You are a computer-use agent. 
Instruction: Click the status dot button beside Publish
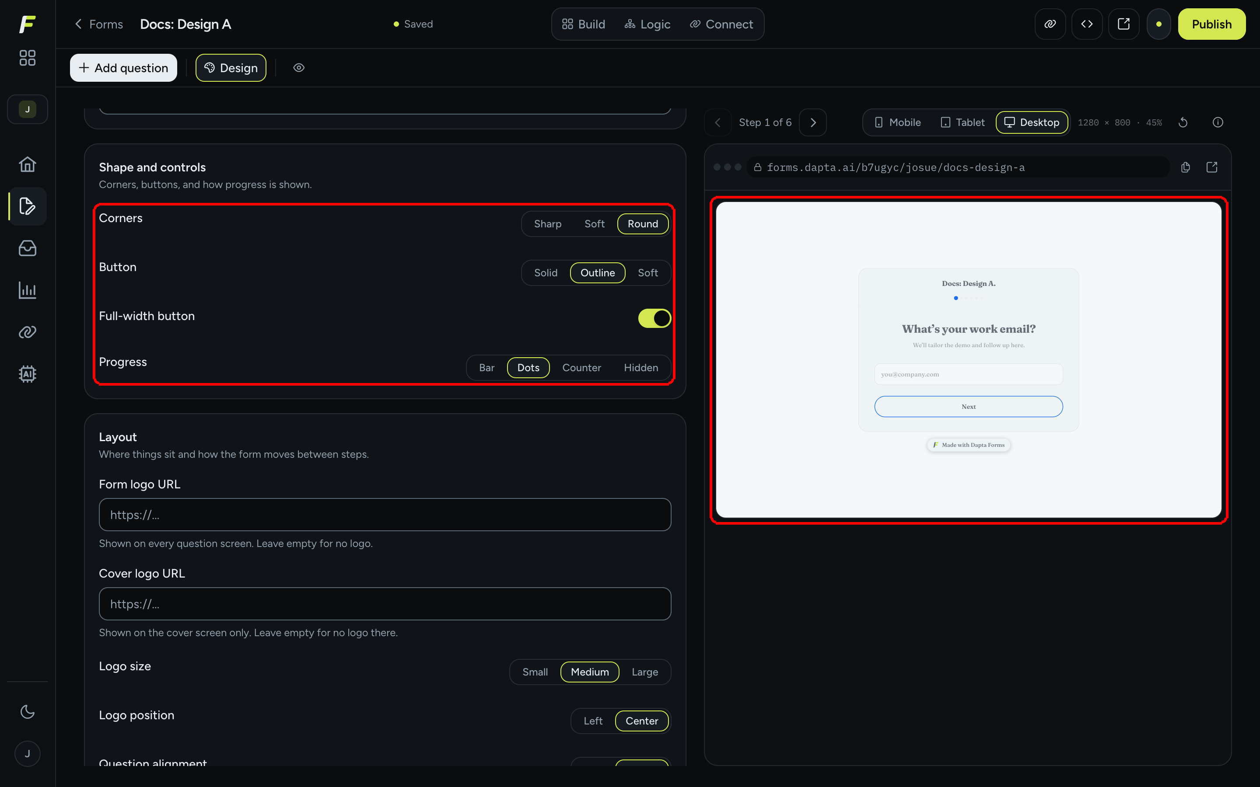pyautogui.click(x=1158, y=24)
